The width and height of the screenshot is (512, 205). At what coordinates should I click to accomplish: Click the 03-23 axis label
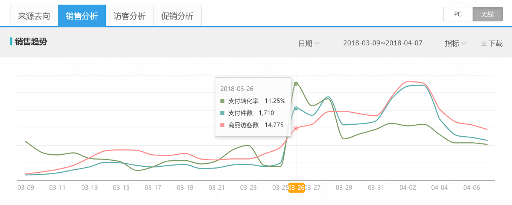[x=248, y=188]
